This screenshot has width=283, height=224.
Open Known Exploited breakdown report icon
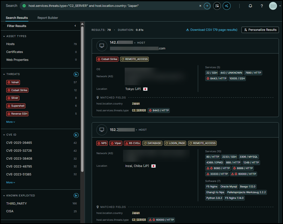pos(76,195)
